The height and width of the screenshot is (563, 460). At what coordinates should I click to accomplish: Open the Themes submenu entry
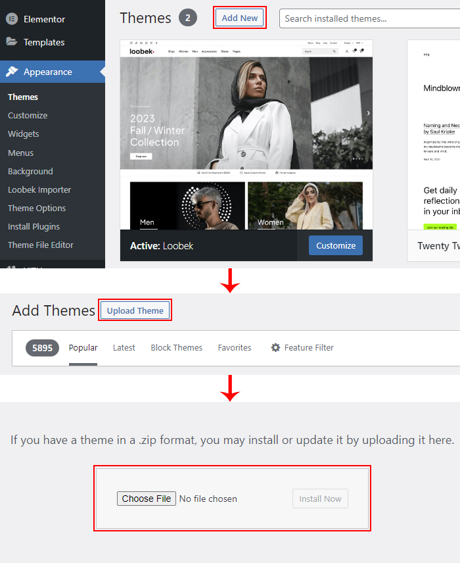(23, 97)
